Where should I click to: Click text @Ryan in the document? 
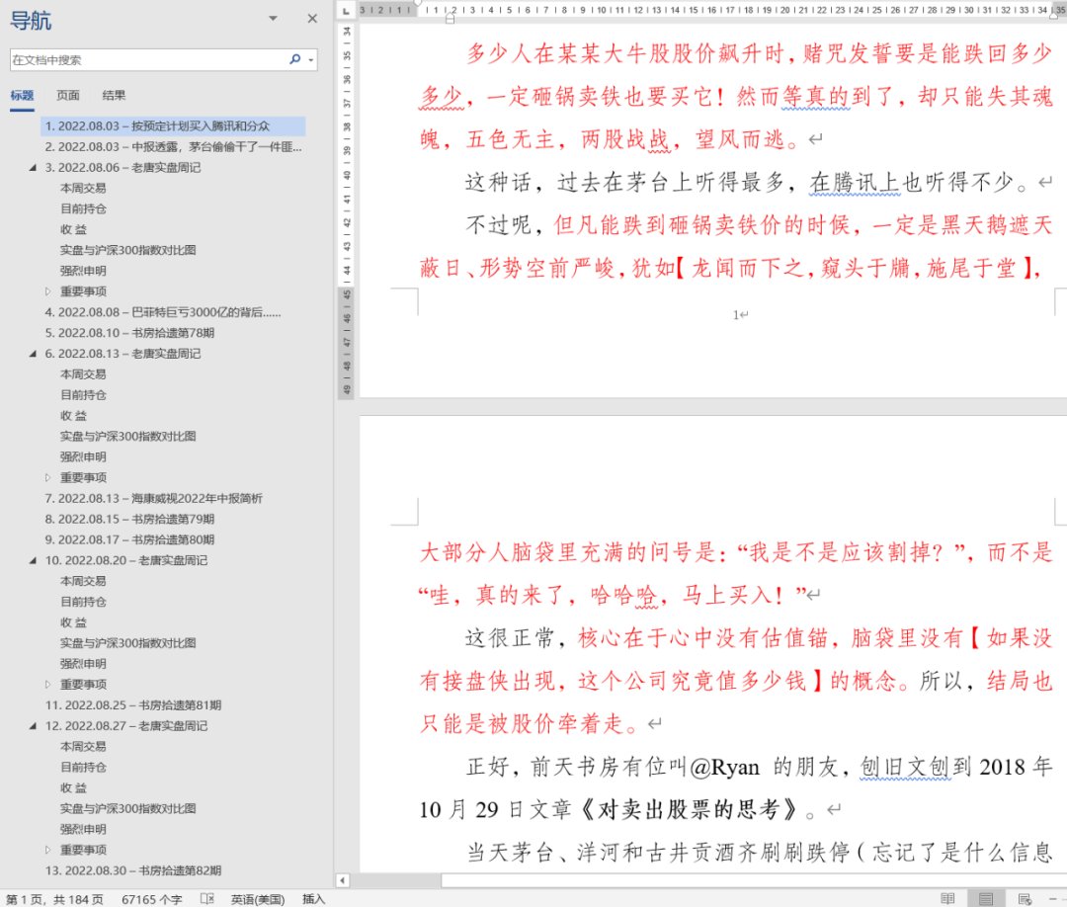(724, 768)
